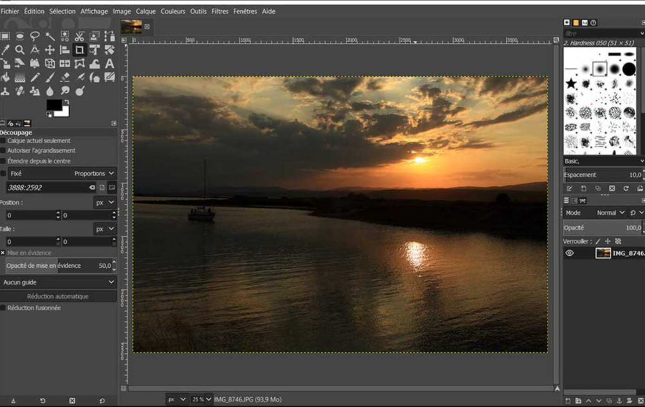Open the Sélection menu
Viewport: 645px width, 407px height.
coord(62,11)
